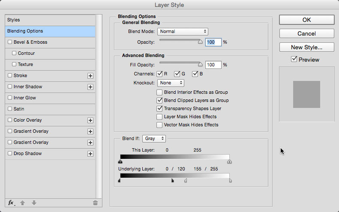Open the Blend Mode Normal dropdown

[183, 32]
